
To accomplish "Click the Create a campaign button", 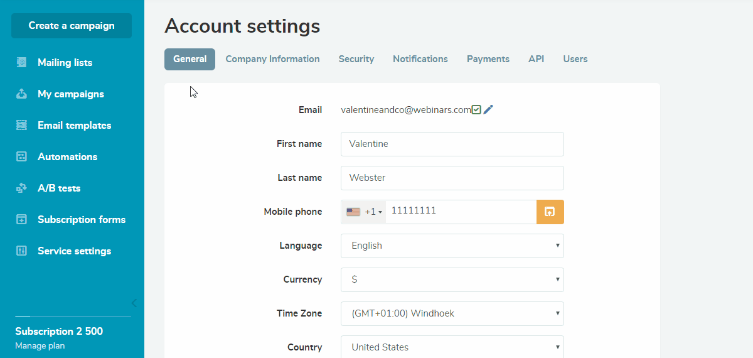I will (72, 26).
